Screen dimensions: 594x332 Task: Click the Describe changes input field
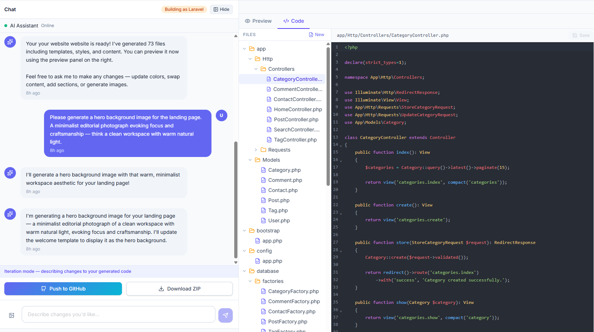pyautogui.click(x=118, y=314)
